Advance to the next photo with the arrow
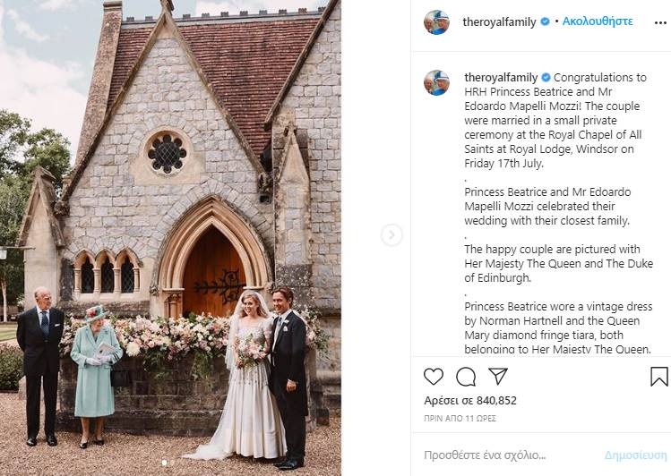Screen dimensions: 671x476 (x=391, y=235)
